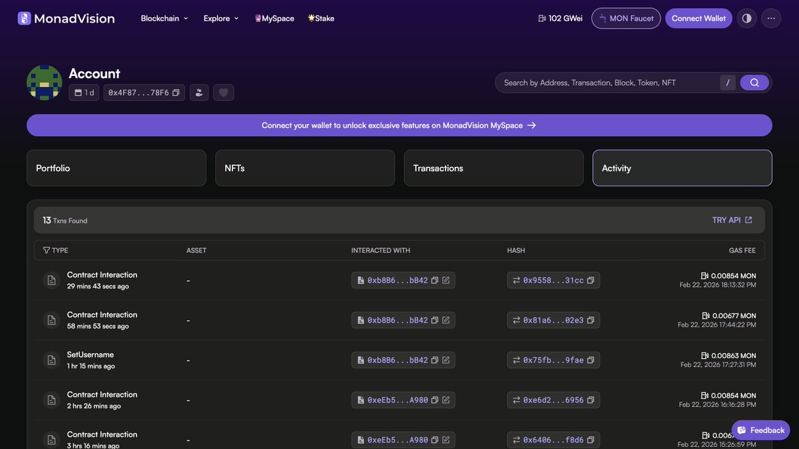The width and height of the screenshot is (799, 449).
Task: Click the 1d account age badge
Action: coord(84,92)
